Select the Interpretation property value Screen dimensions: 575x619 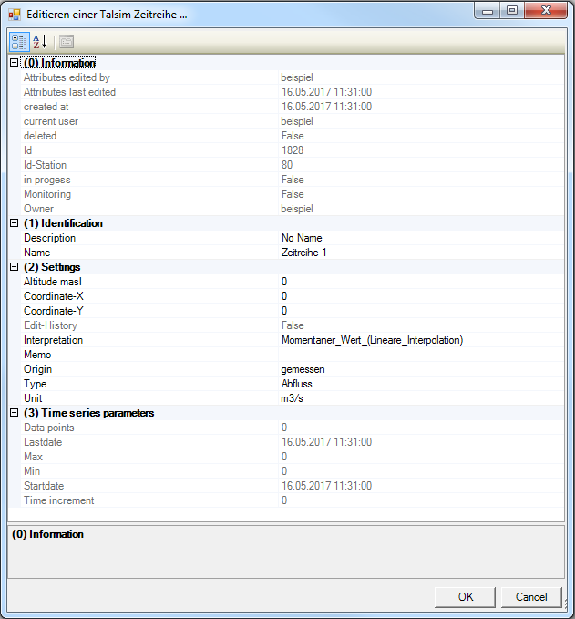[x=419, y=340]
